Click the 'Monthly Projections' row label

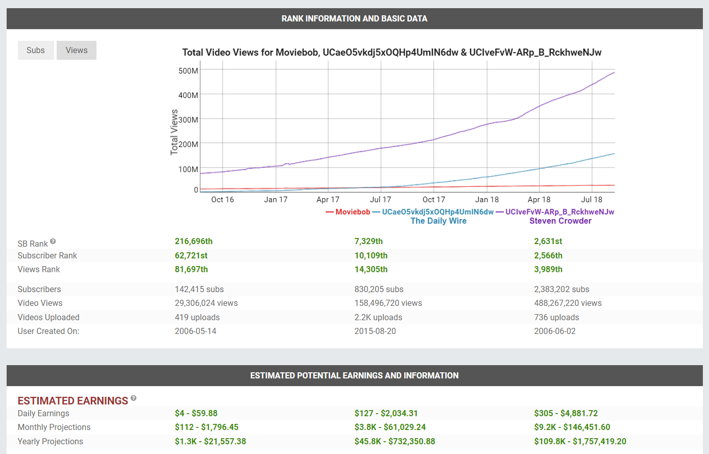point(54,427)
